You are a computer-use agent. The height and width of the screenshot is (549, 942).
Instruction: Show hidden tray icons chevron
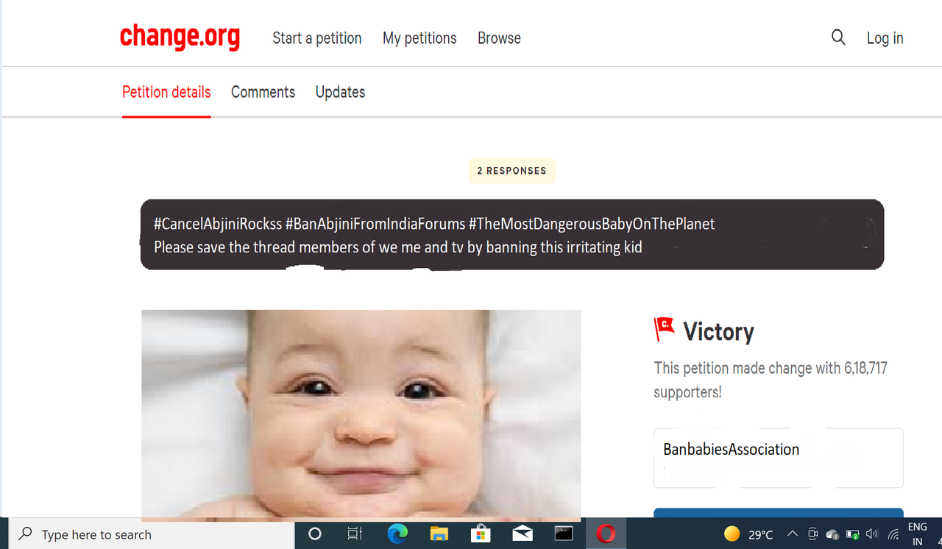792,534
